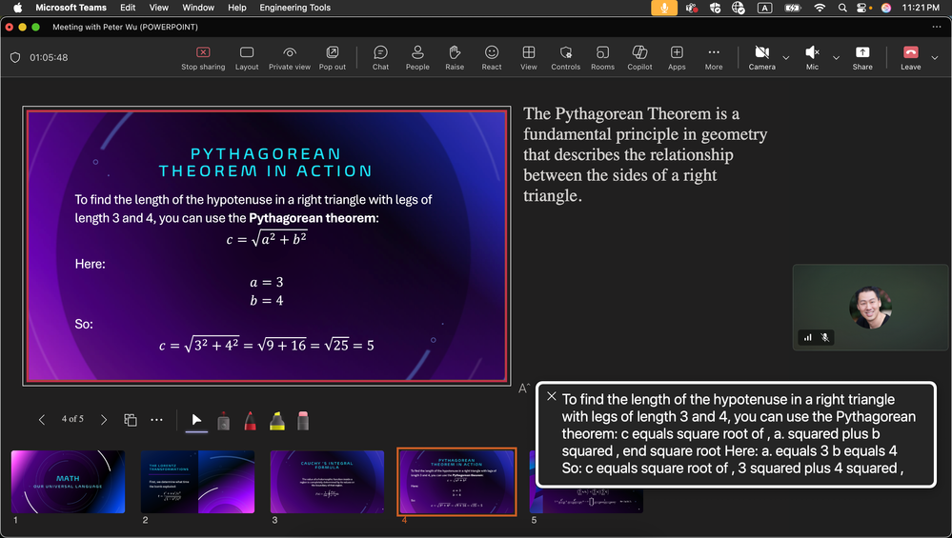Increase the speaker notes font size
This screenshot has height=538, width=952.
point(524,389)
